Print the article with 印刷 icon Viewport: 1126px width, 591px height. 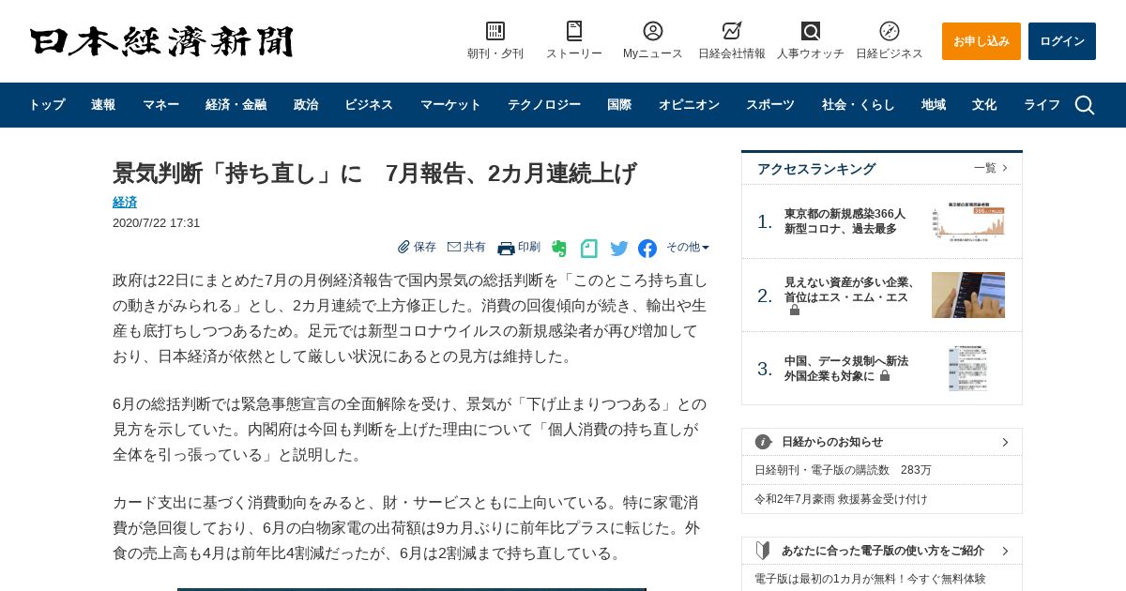click(x=506, y=248)
